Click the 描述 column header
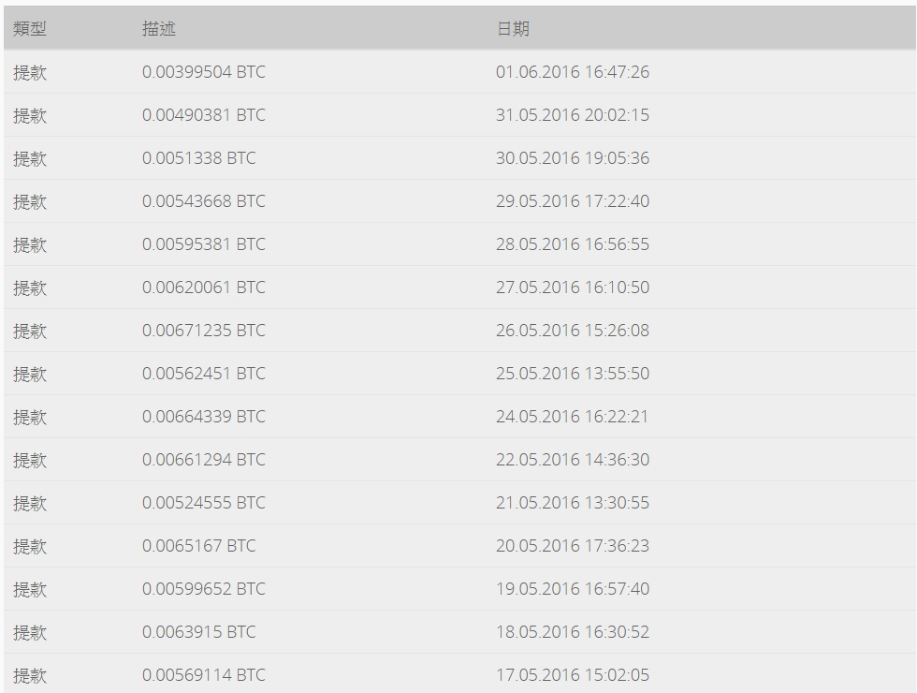The image size is (917, 693). [159, 29]
